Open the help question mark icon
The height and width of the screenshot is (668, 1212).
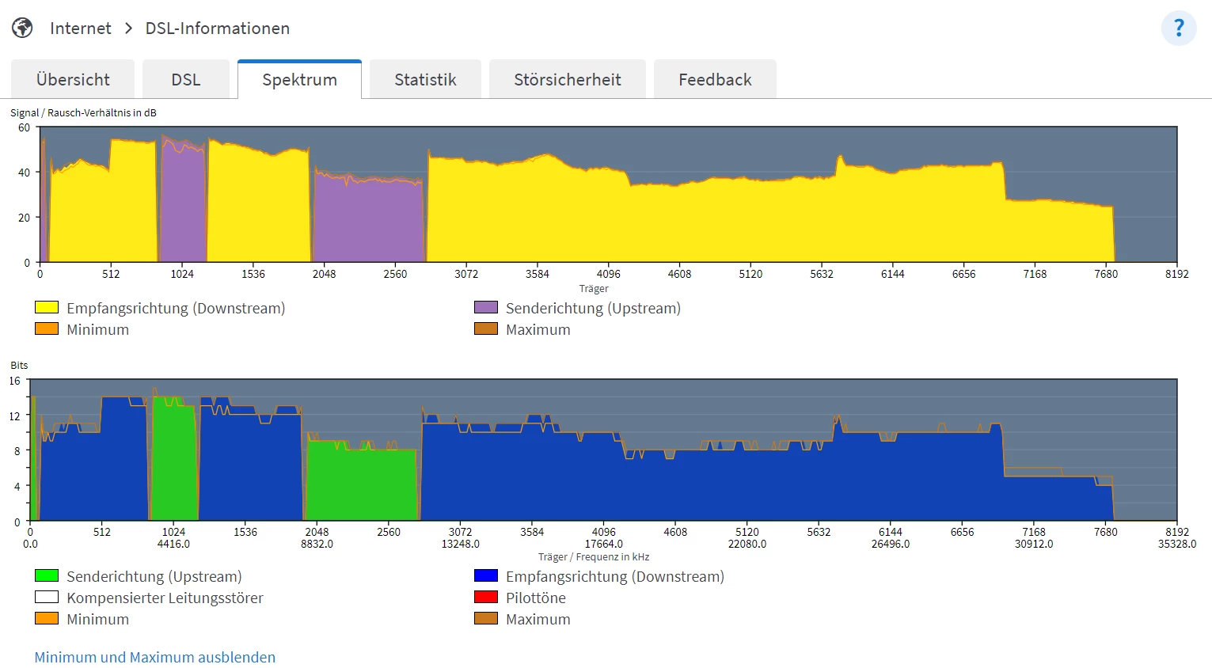coord(1178,28)
